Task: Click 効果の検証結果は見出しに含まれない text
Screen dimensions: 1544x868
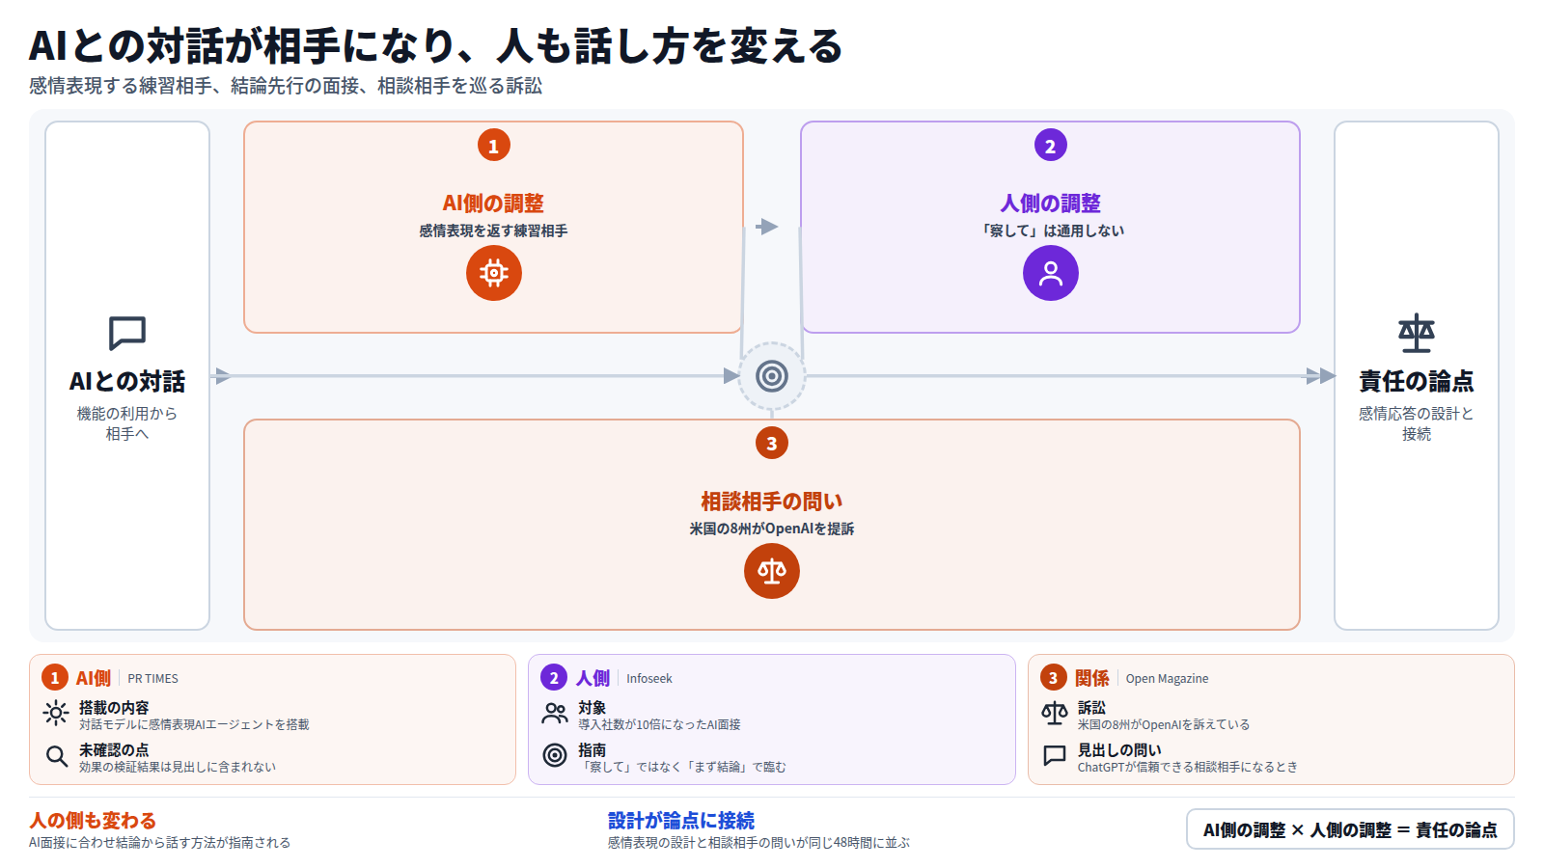Action: 178,768
